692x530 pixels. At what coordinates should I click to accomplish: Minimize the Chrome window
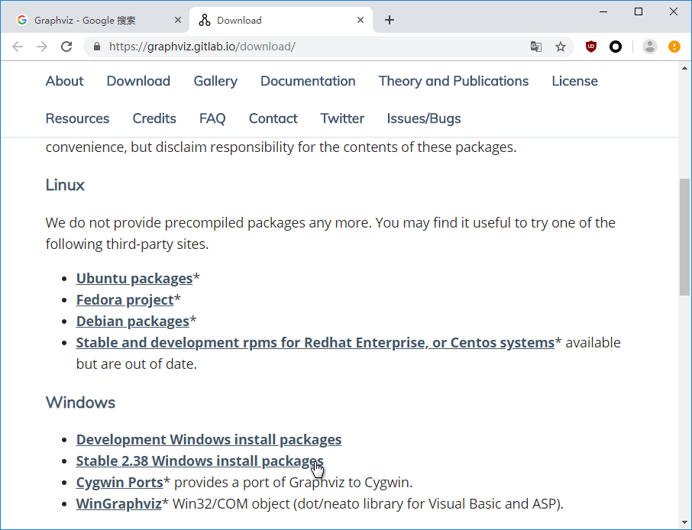(603, 11)
